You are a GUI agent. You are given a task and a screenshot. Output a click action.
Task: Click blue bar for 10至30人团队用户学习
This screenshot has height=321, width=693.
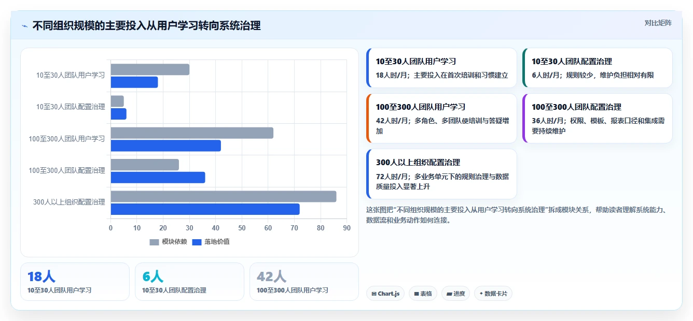pyautogui.click(x=134, y=82)
